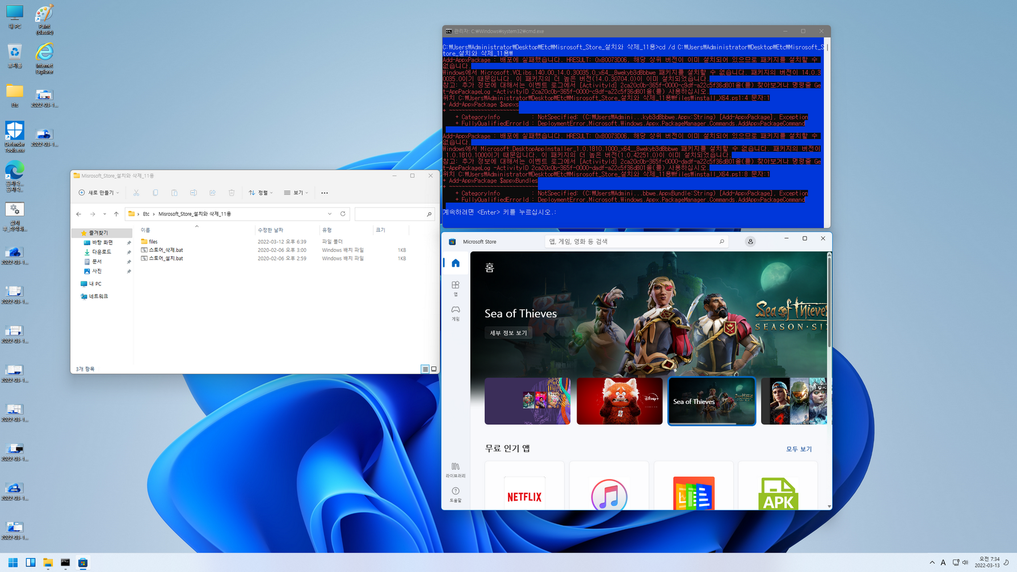Go forward in File Explorer
The image size is (1017, 572).
coord(93,214)
